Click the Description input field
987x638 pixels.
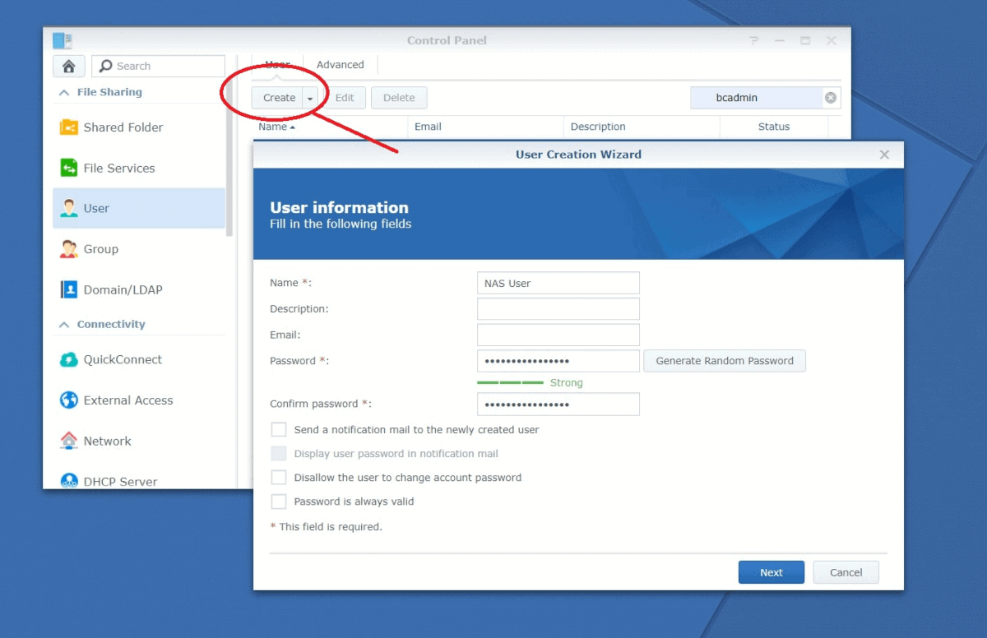558,309
